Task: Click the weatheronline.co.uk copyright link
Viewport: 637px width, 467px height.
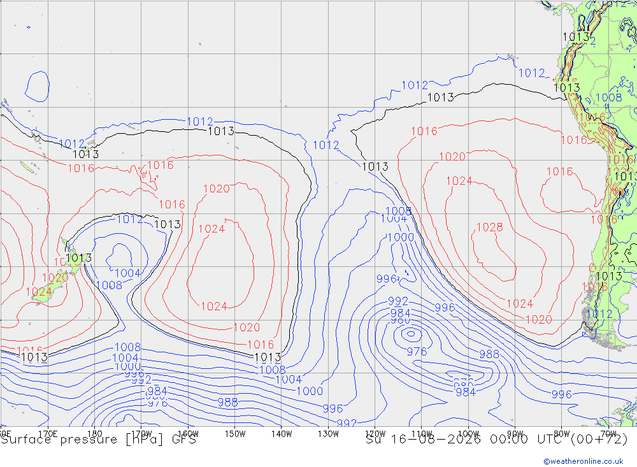Action: pyautogui.click(x=583, y=461)
